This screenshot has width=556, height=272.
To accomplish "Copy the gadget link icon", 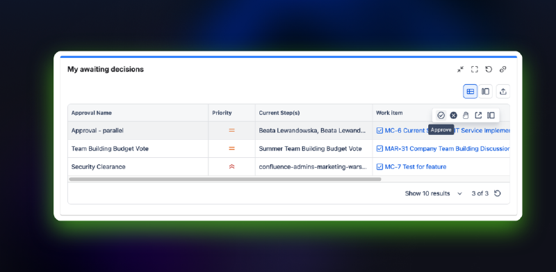I will (x=502, y=70).
